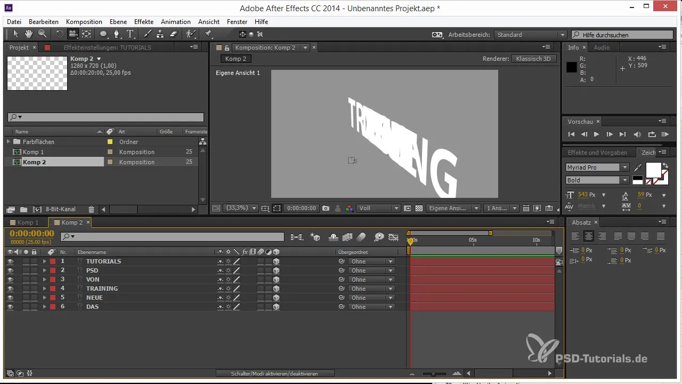Select the horizontal Type tool
This screenshot has width=682, height=384.
click(131, 34)
